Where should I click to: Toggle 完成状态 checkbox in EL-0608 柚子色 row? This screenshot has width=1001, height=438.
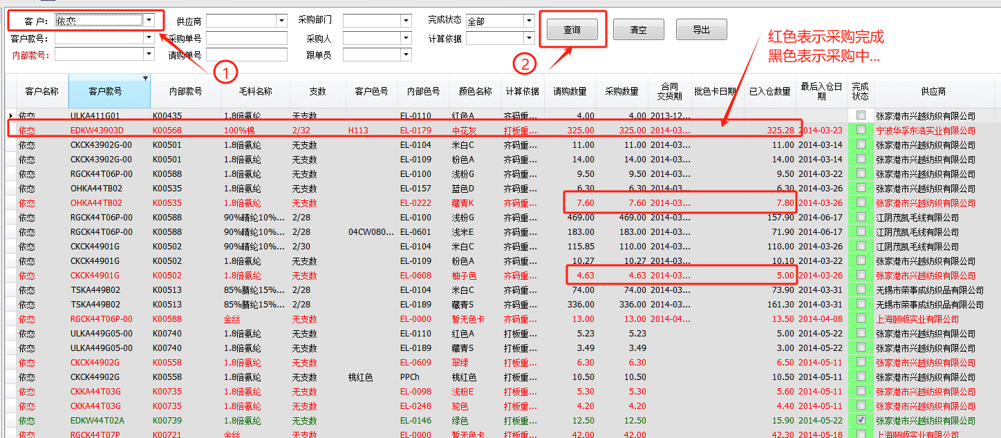tap(861, 275)
